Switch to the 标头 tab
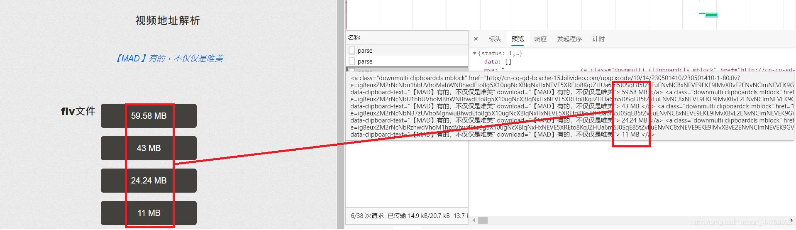Image resolution: width=796 pixels, height=230 pixels. click(x=495, y=39)
